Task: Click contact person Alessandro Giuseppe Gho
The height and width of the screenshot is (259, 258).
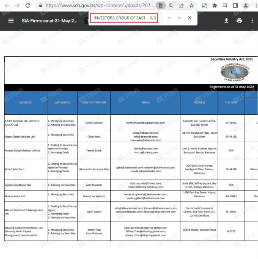Action: tap(94, 169)
